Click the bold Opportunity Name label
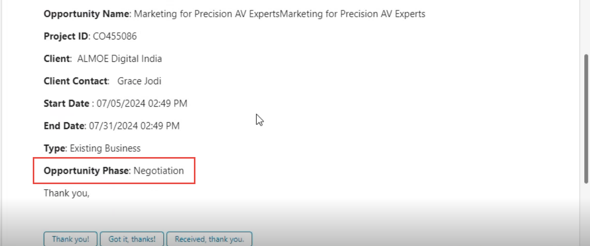Screen dimensions: 590x246 (87, 14)
